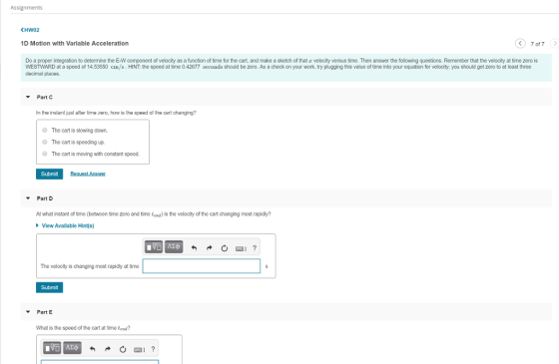This screenshot has width=559, height=364.
Task: Reset the Part D answer field
Action: [225, 248]
